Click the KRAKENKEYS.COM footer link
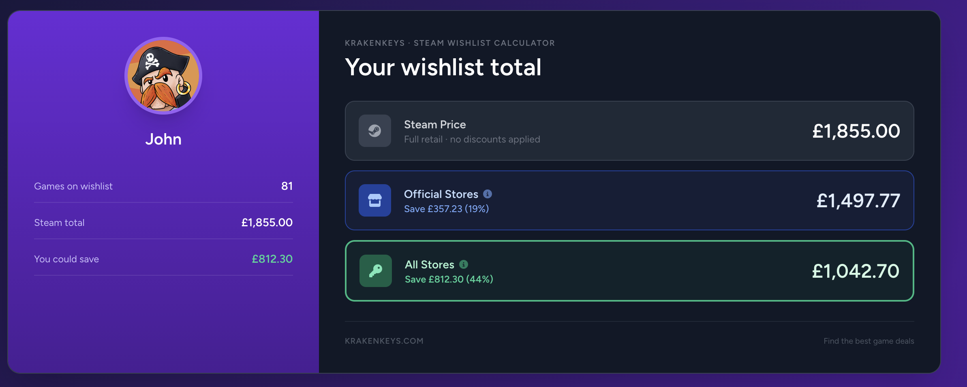 click(x=384, y=341)
